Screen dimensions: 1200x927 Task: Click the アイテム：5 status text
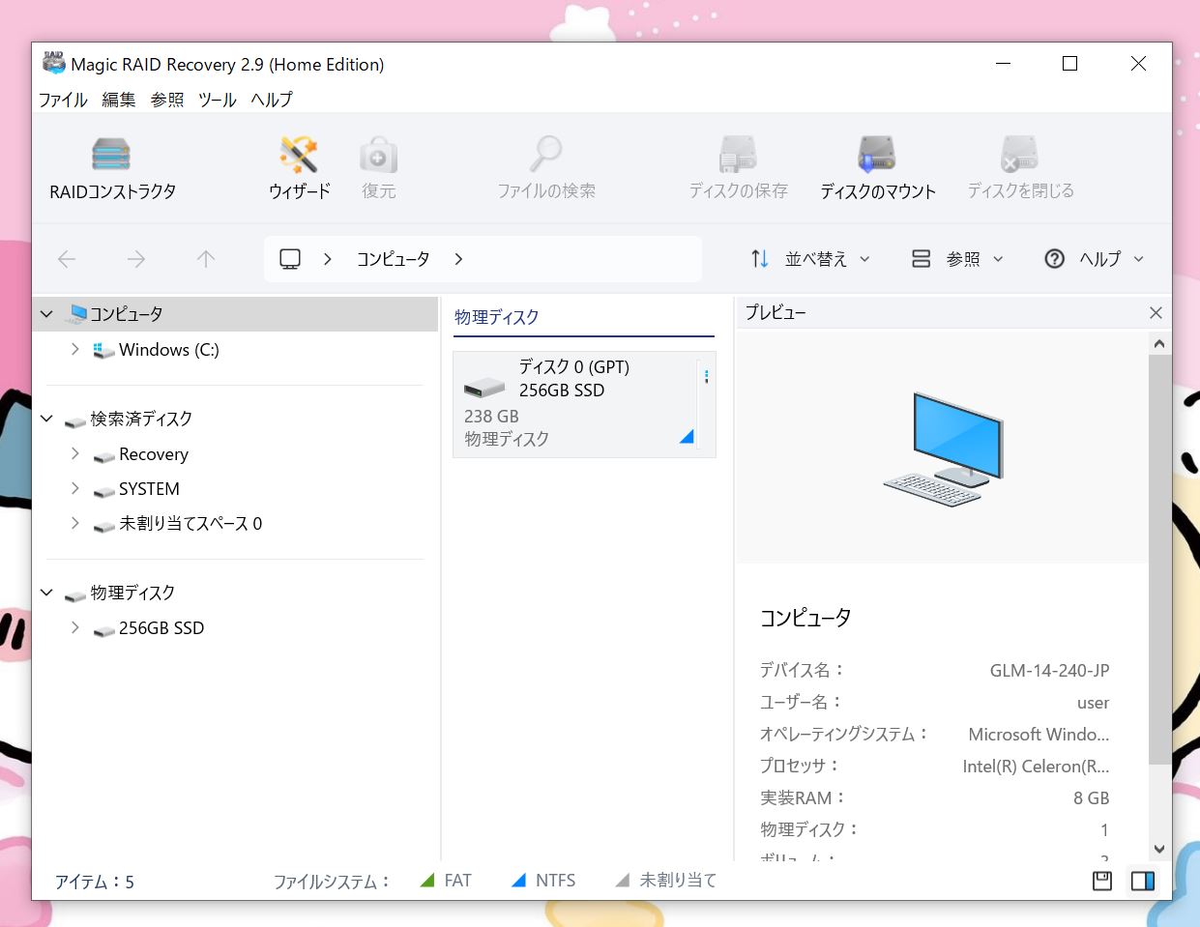click(x=94, y=882)
